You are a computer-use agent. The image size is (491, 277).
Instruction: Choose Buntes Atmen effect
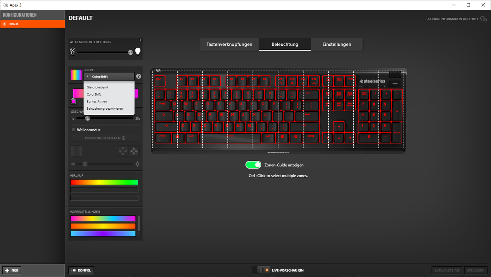click(x=109, y=101)
